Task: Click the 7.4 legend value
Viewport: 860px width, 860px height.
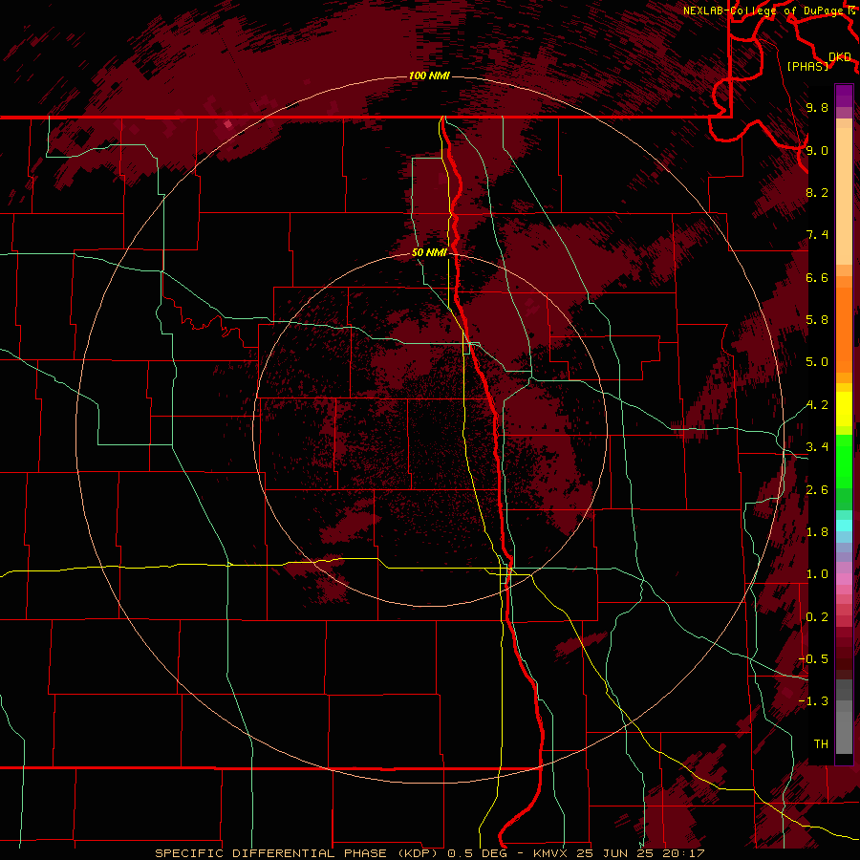Action: click(x=817, y=235)
